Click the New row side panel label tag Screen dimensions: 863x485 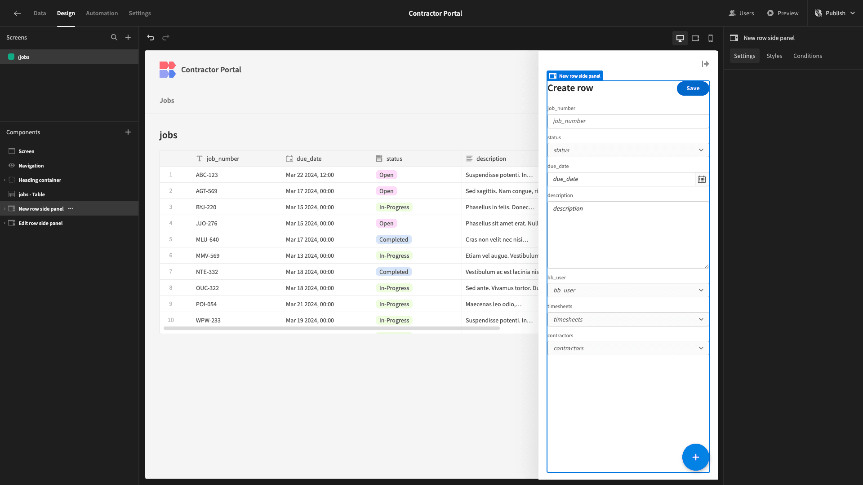click(575, 76)
